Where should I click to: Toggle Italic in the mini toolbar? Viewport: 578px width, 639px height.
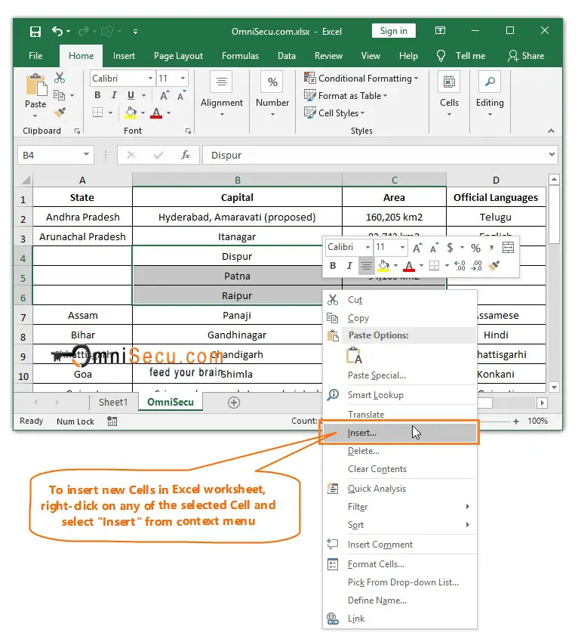(349, 266)
